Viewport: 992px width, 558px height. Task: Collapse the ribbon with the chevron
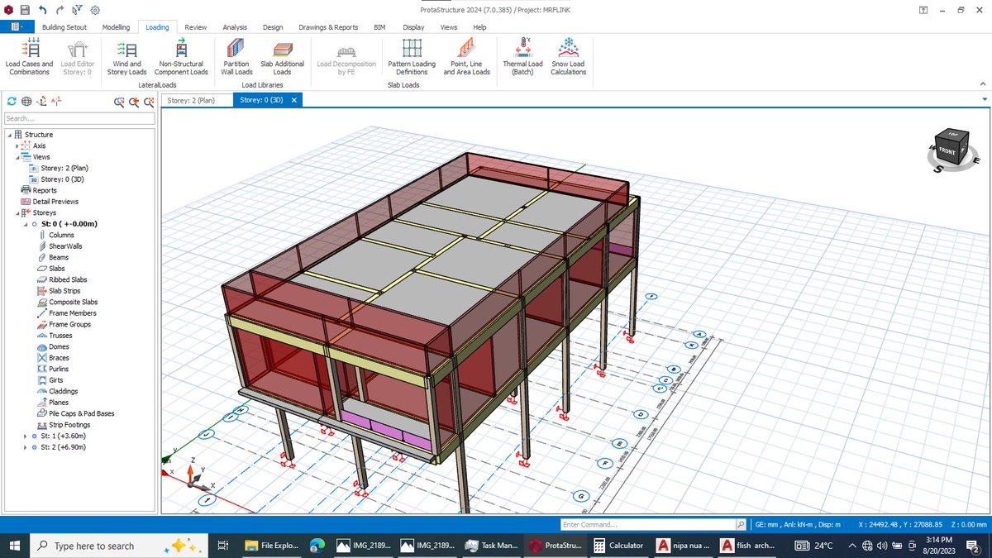coord(982,84)
